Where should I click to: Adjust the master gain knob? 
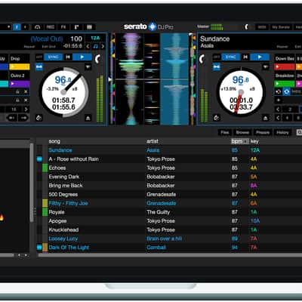point(247,26)
